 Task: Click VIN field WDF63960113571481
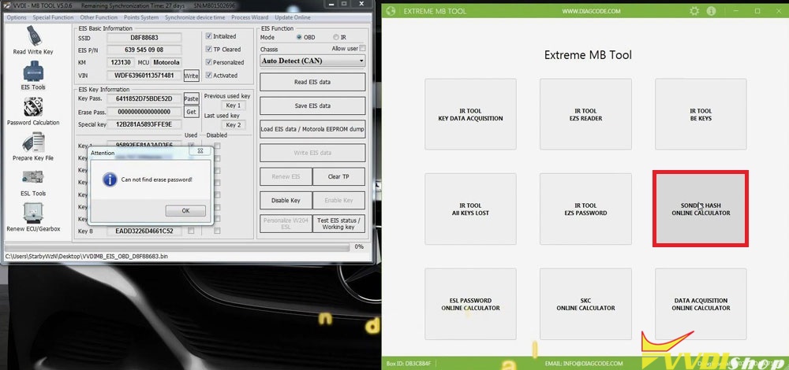144,76
